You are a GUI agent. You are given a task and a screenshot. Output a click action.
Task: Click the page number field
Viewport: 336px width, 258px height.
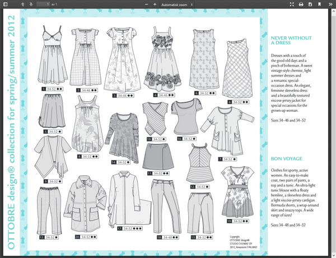coord(43,4)
